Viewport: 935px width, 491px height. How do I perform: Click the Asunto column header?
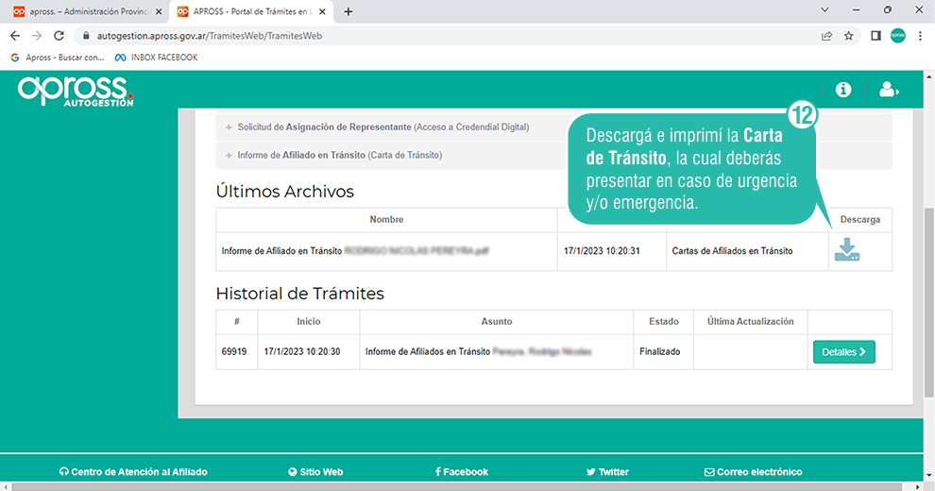coord(496,321)
